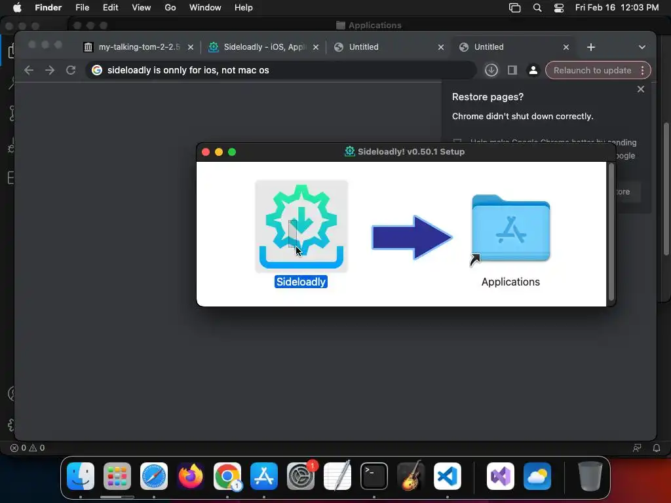Screen dimensions: 671x503
Task: Open the File menu
Action: 82,8
